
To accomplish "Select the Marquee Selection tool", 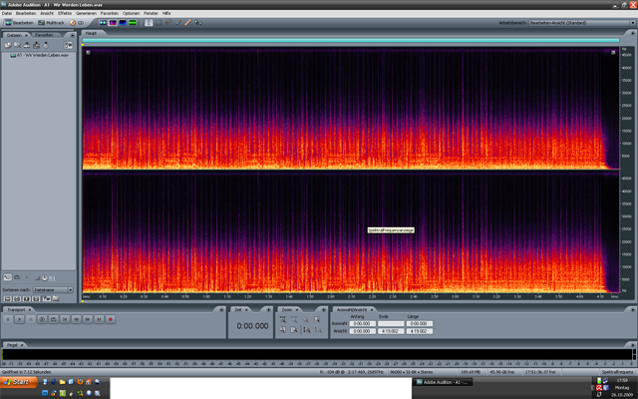I will click(159, 23).
